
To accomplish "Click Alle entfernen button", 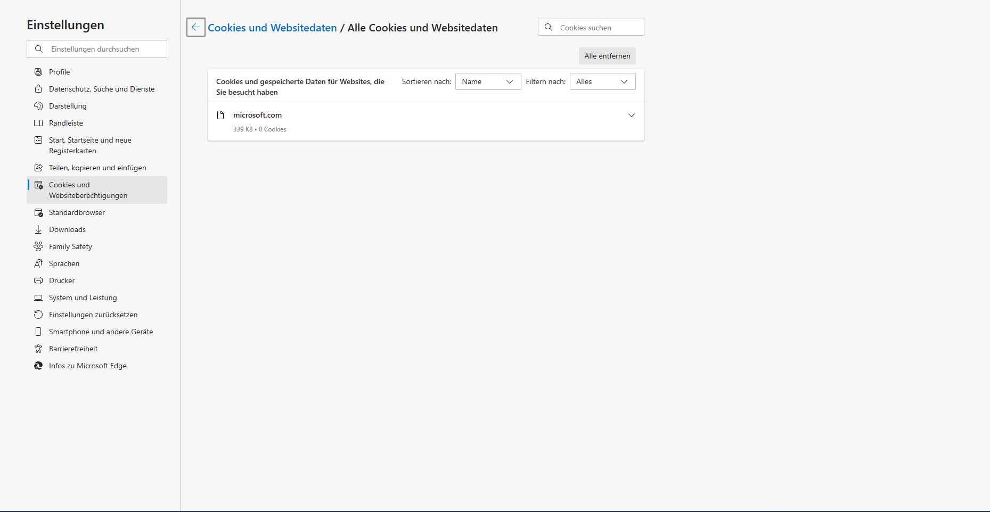I will click(607, 56).
